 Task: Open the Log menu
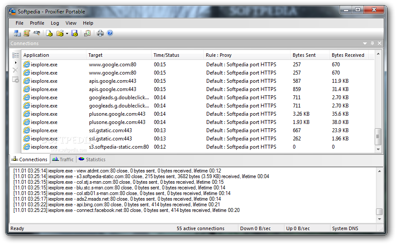[55, 23]
